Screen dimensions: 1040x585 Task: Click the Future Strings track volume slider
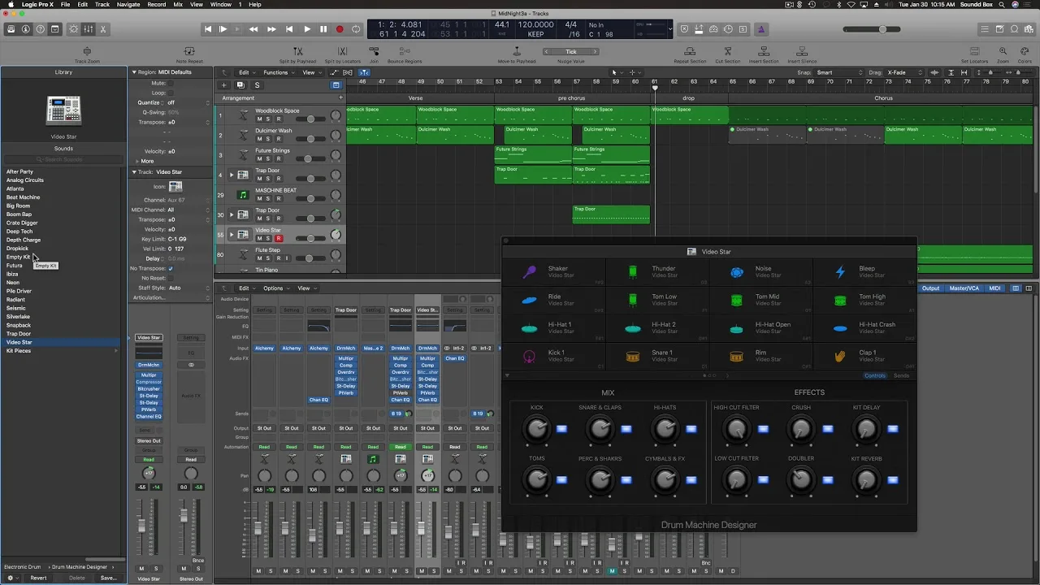(310, 158)
